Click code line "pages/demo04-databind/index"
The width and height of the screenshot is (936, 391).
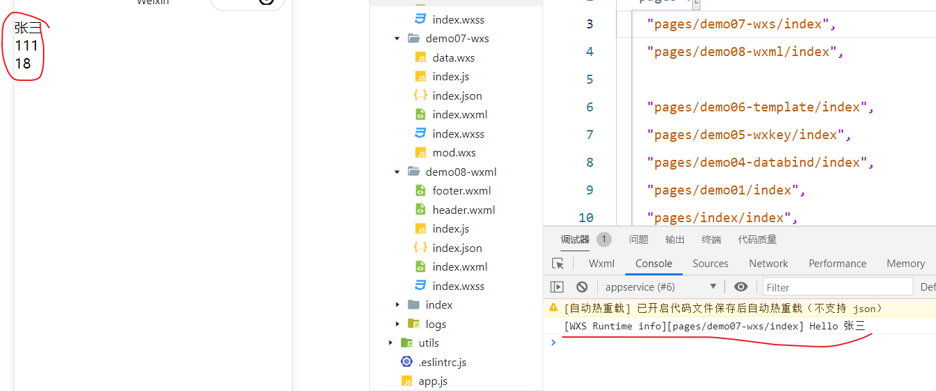(x=761, y=163)
